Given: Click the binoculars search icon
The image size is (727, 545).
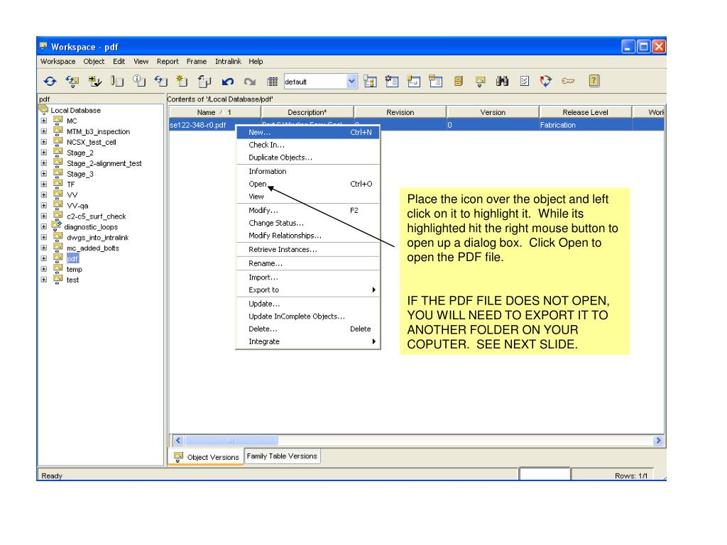Looking at the screenshot, I should (x=502, y=81).
